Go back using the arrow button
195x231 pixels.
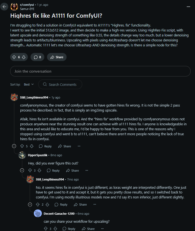coord(4,7)
